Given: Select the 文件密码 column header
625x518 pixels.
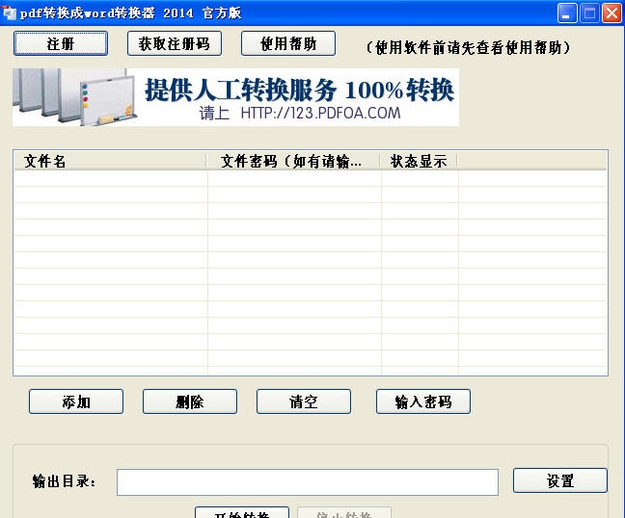Looking at the screenshot, I should coord(293,161).
